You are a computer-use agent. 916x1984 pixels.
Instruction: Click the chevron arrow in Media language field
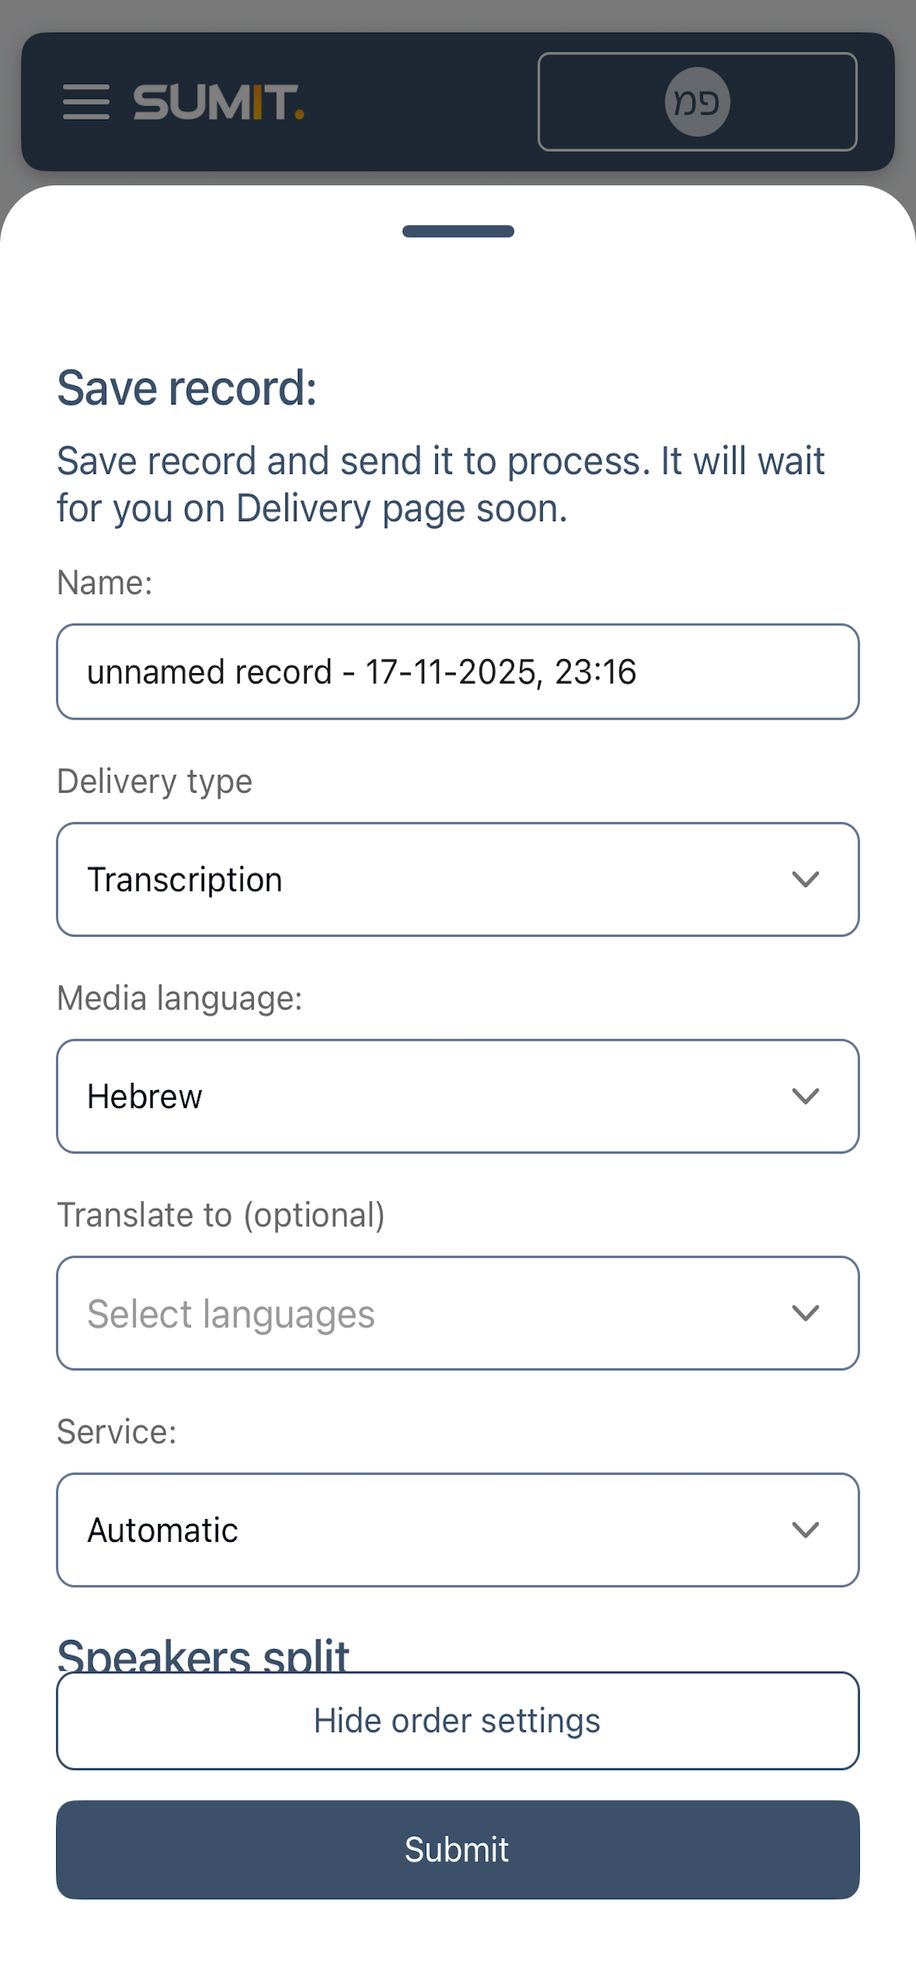point(805,1095)
